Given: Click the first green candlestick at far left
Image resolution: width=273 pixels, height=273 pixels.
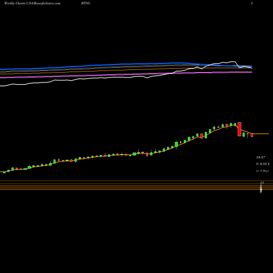Looking at the screenshot, I should pos(4,172).
